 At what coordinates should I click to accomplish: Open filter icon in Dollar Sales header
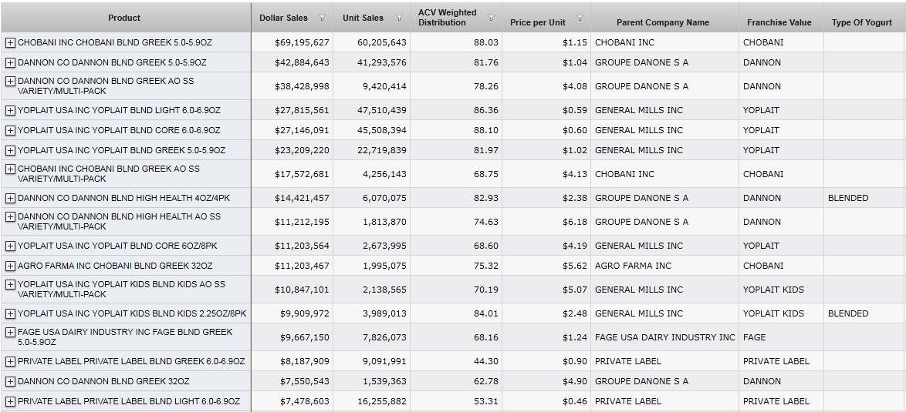click(322, 18)
